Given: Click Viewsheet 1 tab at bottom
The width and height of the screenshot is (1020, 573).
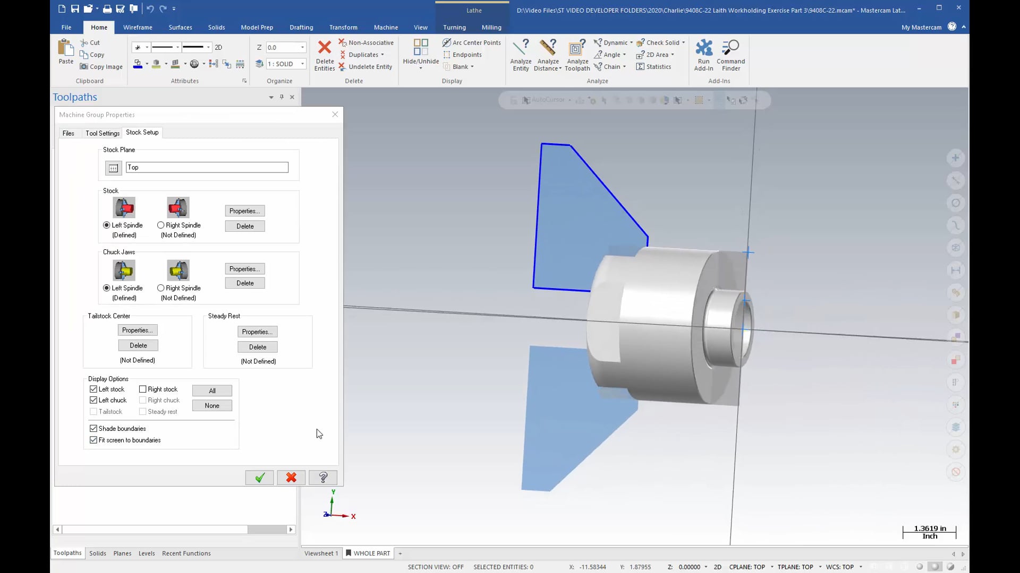Looking at the screenshot, I should tap(321, 553).
